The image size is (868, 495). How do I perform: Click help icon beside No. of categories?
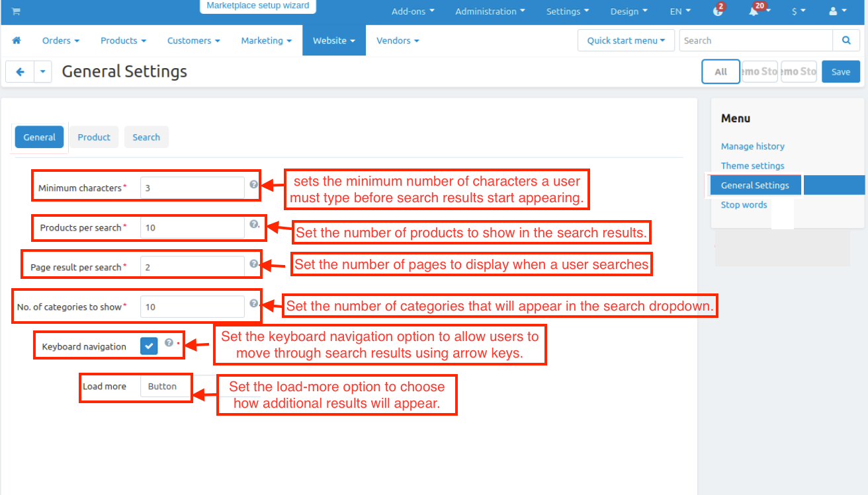[x=253, y=304]
